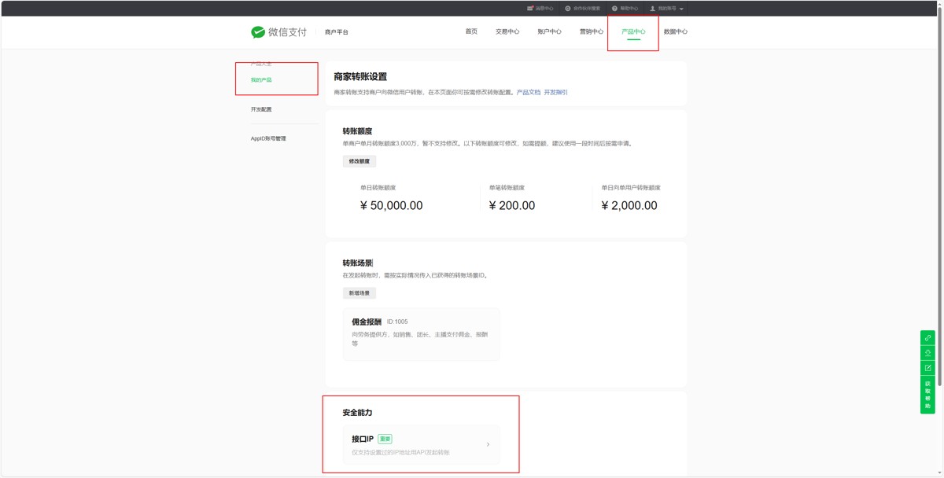Click the ¥ 50,000.00 daily limit value
Viewport: 944px width, 478px height.
tap(391, 205)
